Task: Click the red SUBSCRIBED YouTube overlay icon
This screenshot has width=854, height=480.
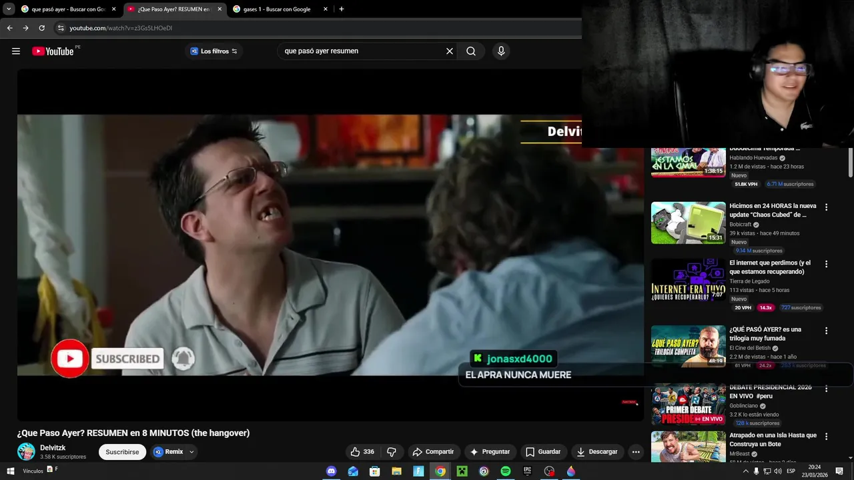Action: (x=69, y=359)
